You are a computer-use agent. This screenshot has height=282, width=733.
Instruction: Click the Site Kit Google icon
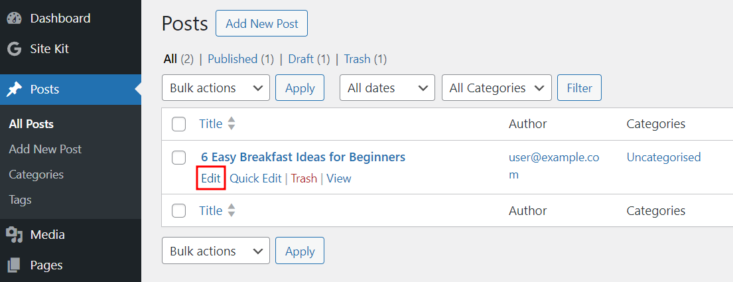(x=15, y=48)
